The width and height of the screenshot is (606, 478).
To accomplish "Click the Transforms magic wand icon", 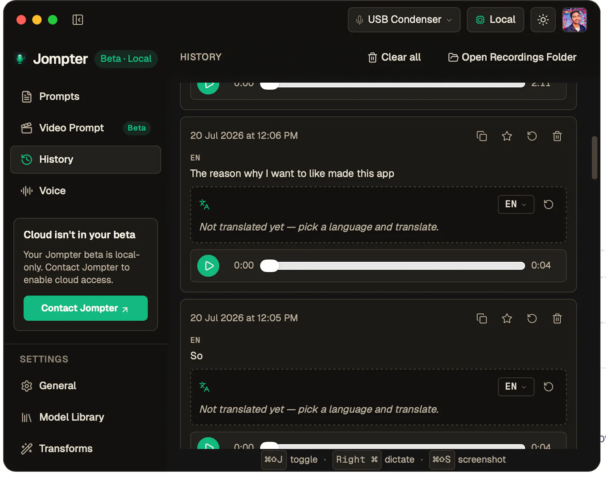I will click(x=27, y=449).
